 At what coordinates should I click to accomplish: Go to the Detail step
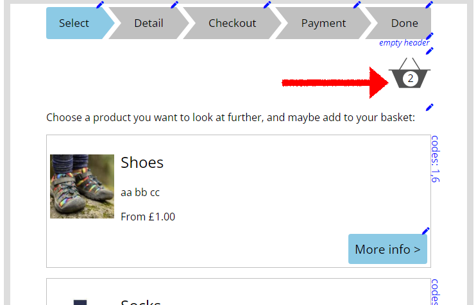(x=149, y=23)
